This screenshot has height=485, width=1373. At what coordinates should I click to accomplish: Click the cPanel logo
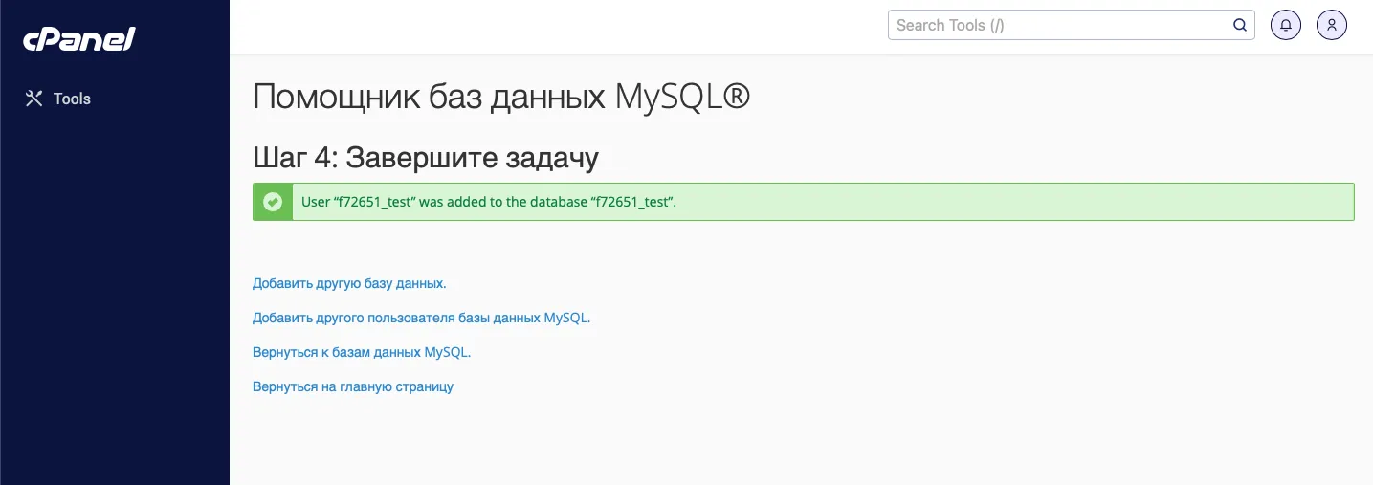point(79,39)
